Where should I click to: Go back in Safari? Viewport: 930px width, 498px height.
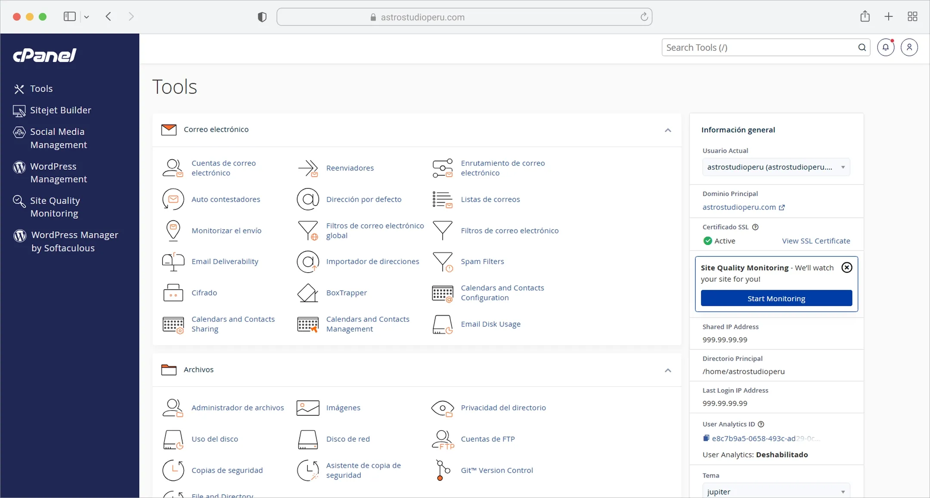pyautogui.click(x=108, y=17)
